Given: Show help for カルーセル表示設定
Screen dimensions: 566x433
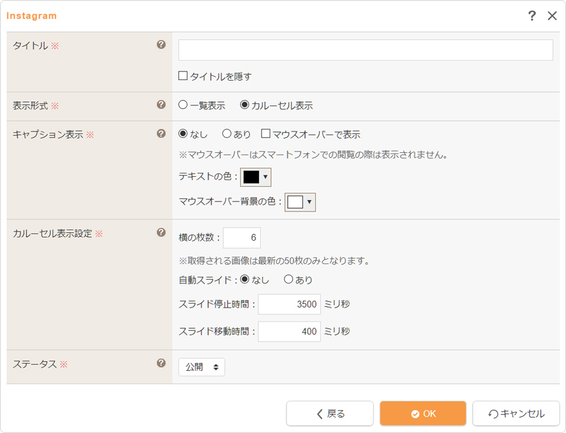Looking at the screenshot, I should pos(162,232).
